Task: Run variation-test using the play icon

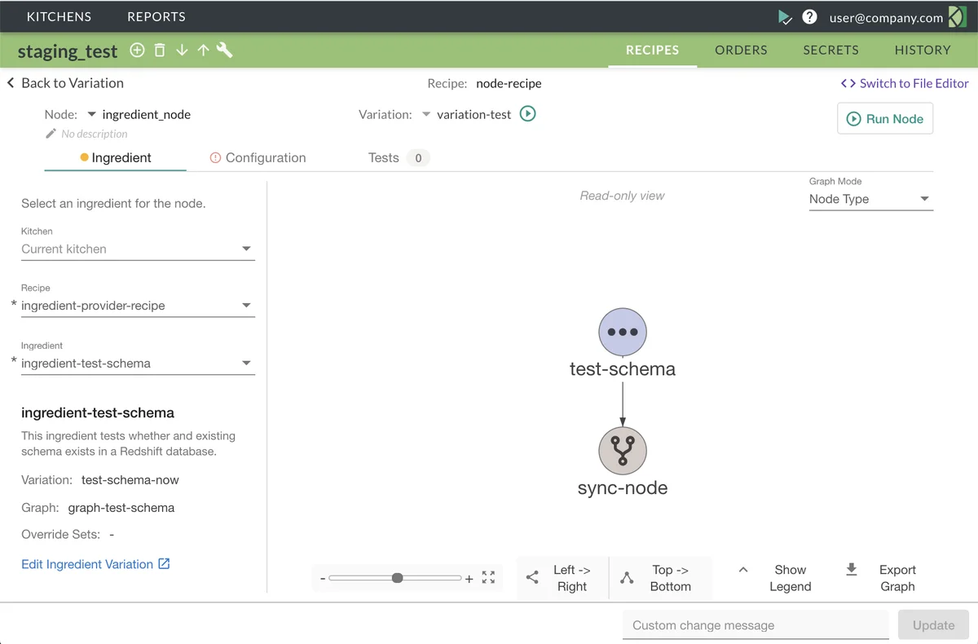Action: 528,114
